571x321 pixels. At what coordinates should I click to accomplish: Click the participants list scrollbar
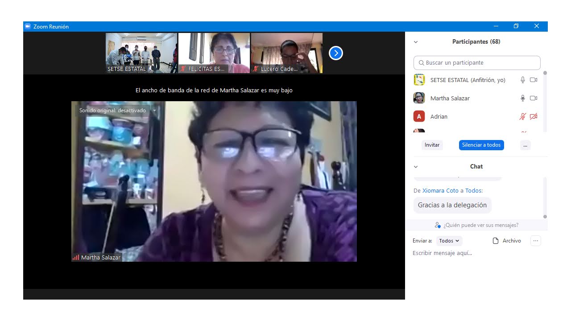(x=545, y=101)
